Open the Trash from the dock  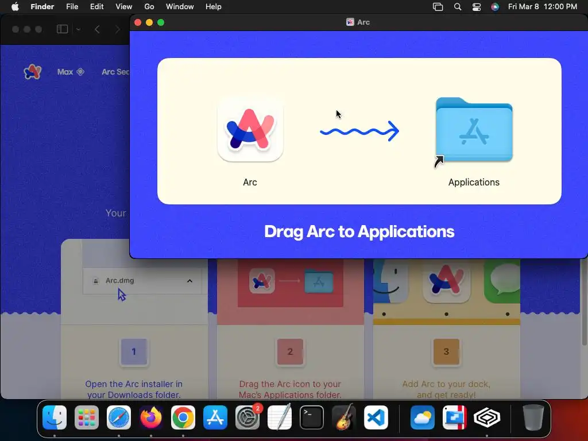533,417
